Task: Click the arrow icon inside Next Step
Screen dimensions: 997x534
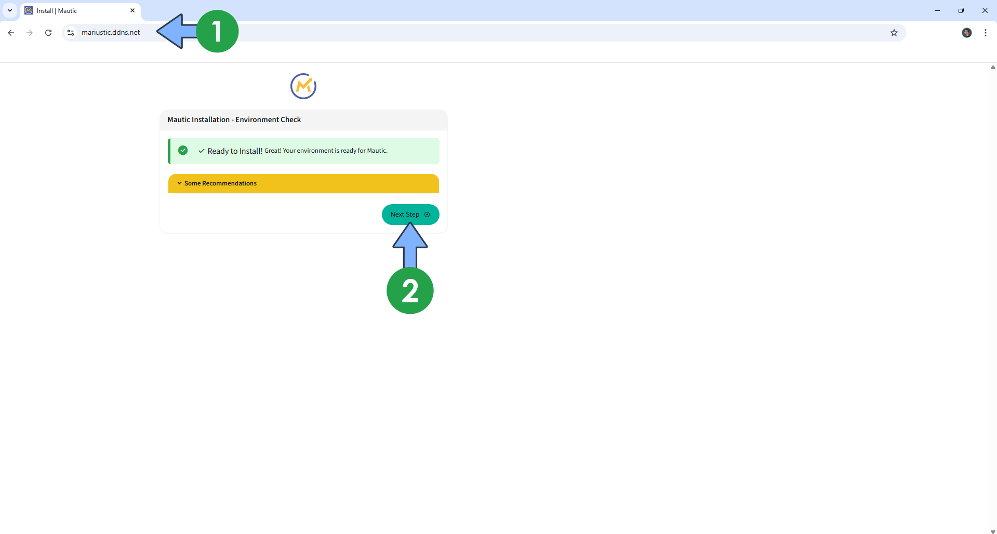Action: click(x=427, y=215)
